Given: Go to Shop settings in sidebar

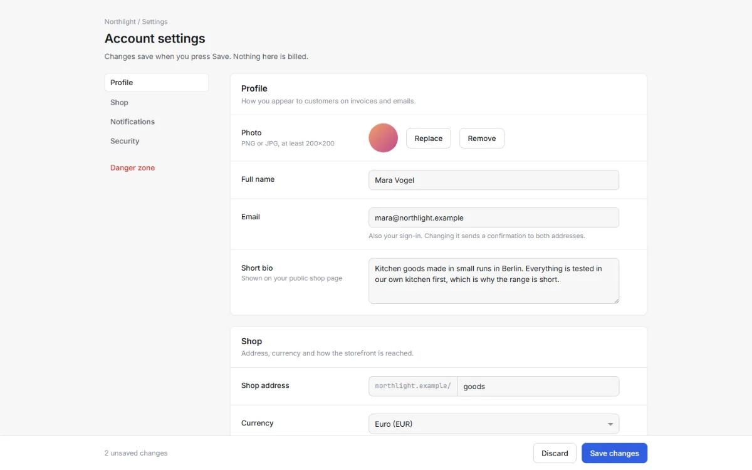Looking at the screenshot, I should (156, 102).
